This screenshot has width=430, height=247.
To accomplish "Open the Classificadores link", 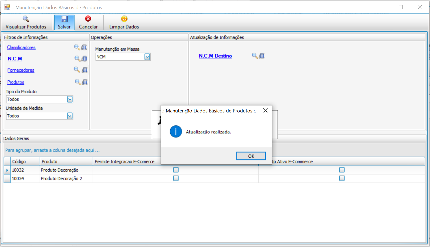I will (21, 47).
